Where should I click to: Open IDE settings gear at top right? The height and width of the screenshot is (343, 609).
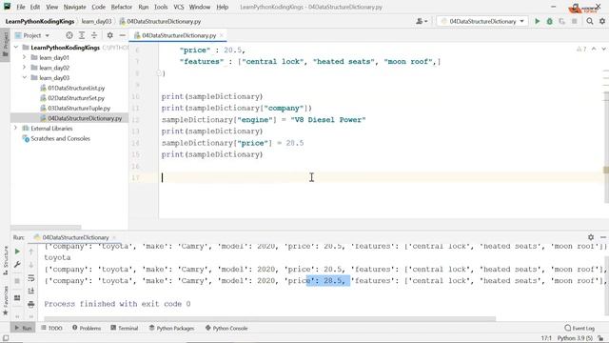tap(602, 21)
